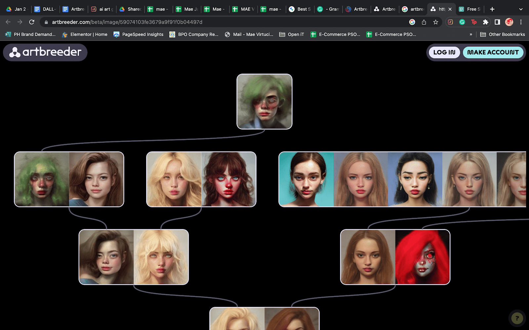Image resolution: width=529 pixels, height=330 pixels.
Task: Select the pale blonde bangs portrait in third row
Action: click(x=161, y=257)
